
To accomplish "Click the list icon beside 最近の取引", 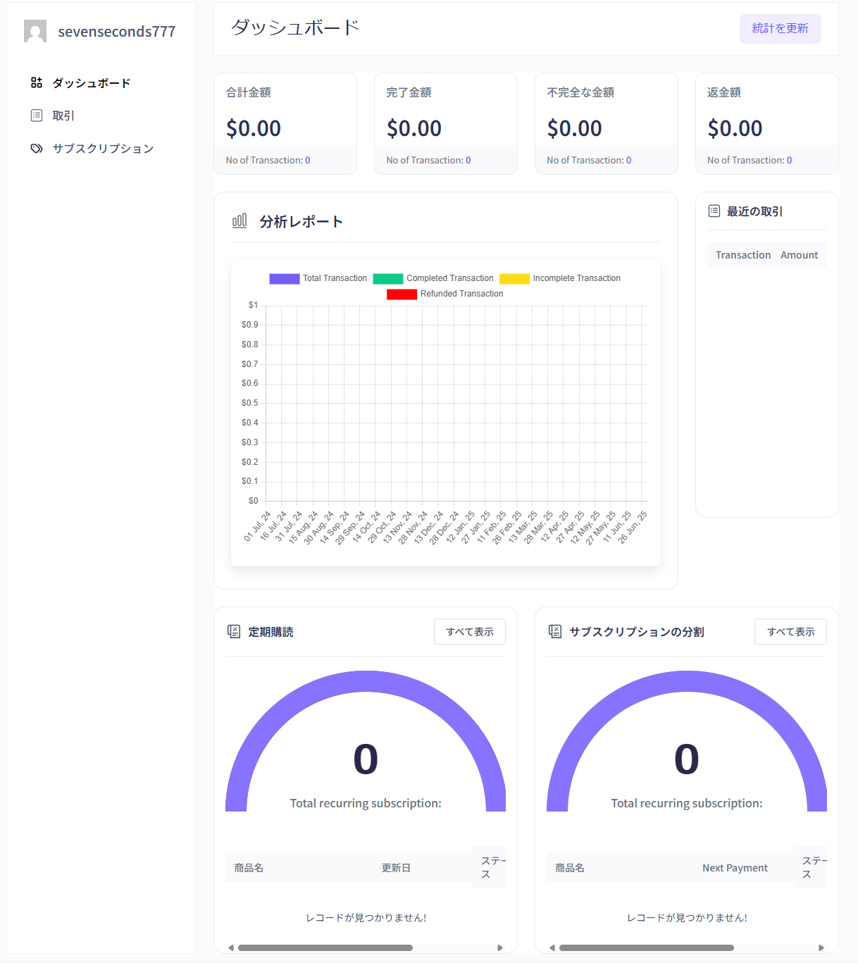I will 714,211.
